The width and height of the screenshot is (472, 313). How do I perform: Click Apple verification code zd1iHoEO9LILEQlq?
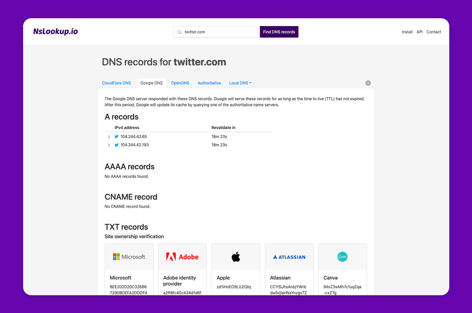click(234, 287)
